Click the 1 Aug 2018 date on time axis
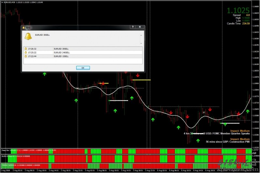 pyautogui.click(x=5, y=170)
